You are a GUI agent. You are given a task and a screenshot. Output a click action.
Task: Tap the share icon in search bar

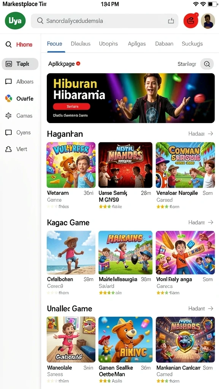coord(171,21)
